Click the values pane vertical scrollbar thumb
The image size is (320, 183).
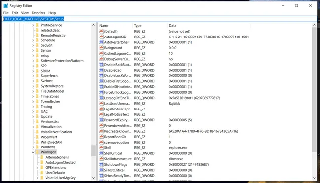314,89
